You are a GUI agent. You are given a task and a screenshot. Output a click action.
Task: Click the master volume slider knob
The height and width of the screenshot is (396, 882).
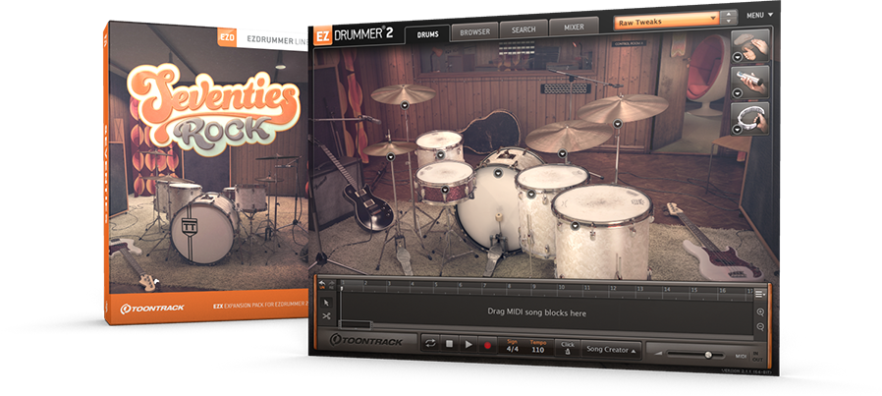click(x=707, y=355)
